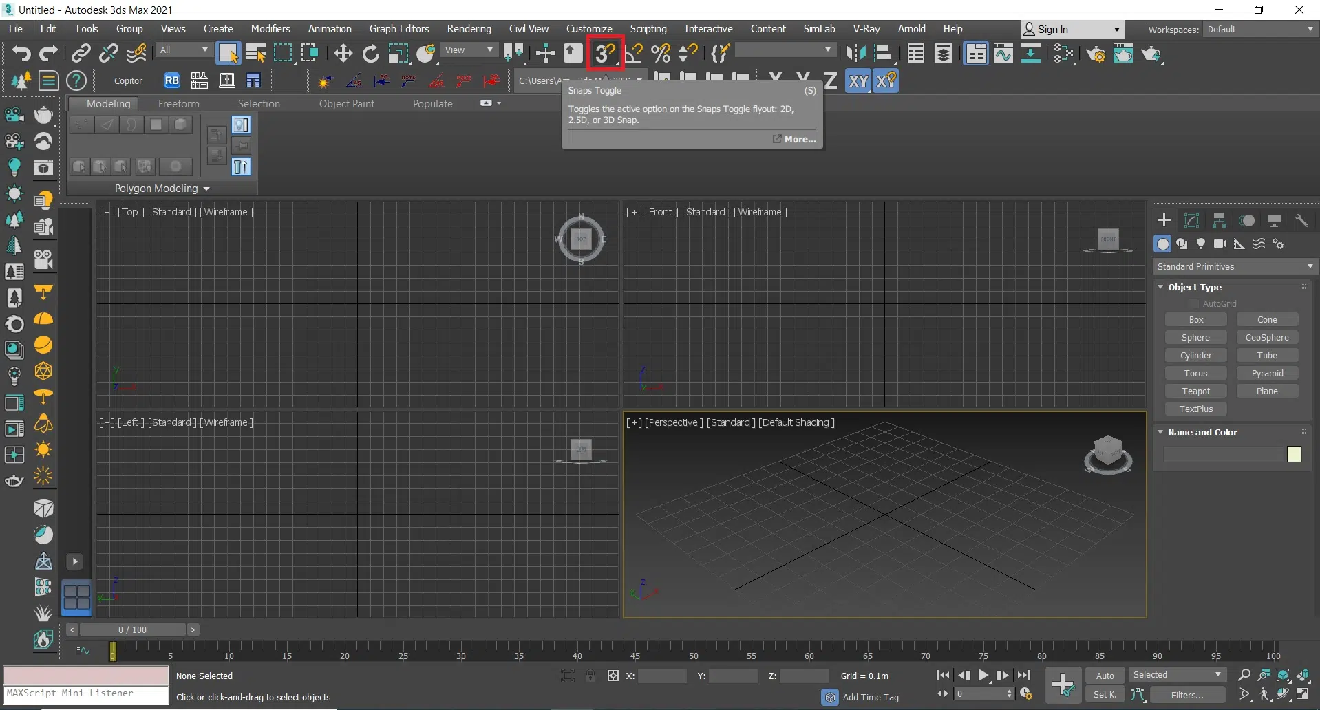Screen dimensions: 1320x710
Task: Click the object color swatch
Action: pyautogui.click(x=1294, y=454)
